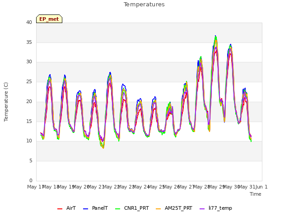Select the AirT legend label
This screenshot has height=217, width=289.
[x=71, y=208]
